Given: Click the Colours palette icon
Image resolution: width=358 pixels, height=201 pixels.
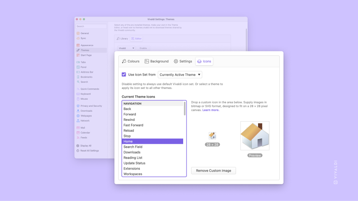Looking at the screenshot, I should 124,61.
